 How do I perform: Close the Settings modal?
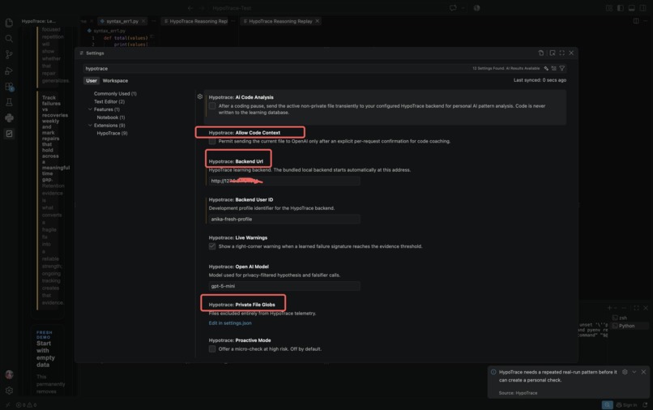571,53
